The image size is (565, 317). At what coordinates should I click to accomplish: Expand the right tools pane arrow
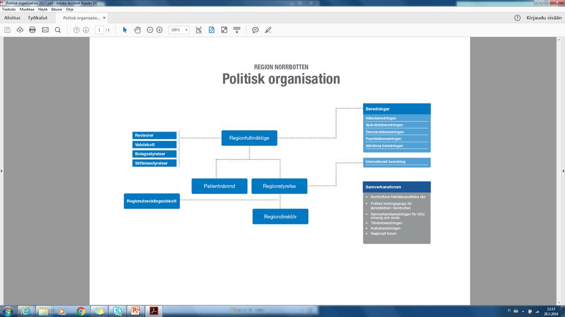563,171
